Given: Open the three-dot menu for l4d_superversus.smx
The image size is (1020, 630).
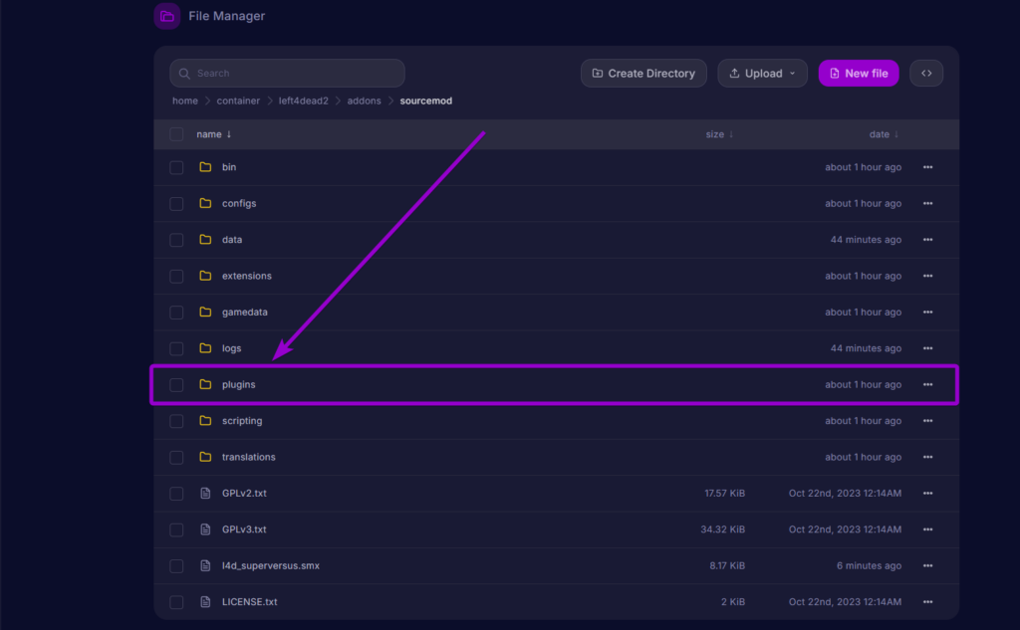Looking at the screenshot, I should coord(927,565).
